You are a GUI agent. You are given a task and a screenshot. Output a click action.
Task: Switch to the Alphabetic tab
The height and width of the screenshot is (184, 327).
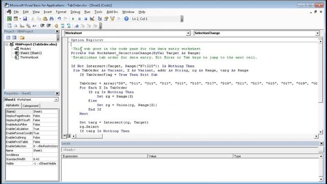point(13,105)
